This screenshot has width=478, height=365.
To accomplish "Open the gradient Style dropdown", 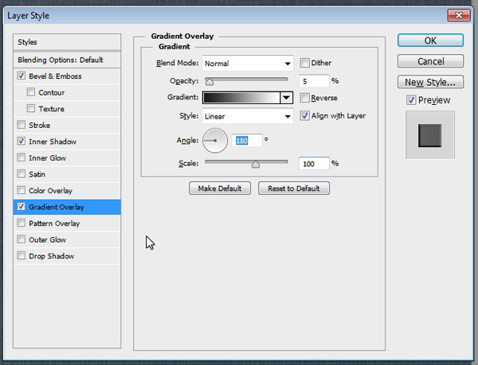I will pyautogui.click(x=248, y=116).
